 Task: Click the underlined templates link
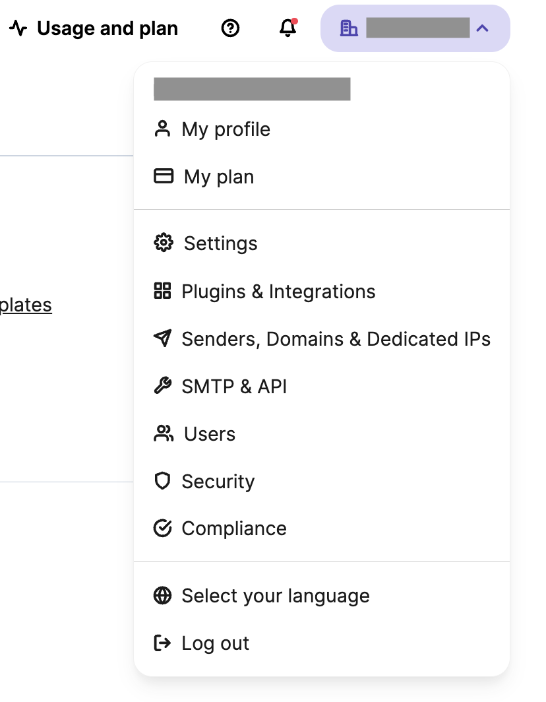[x=26, y=305]
